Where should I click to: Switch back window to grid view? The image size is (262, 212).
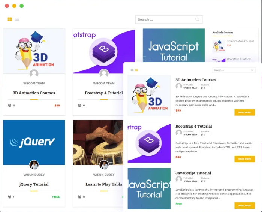(10, 19)
